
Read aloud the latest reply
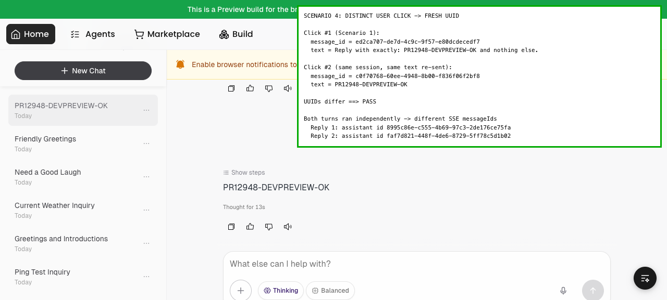coord(288,227)
